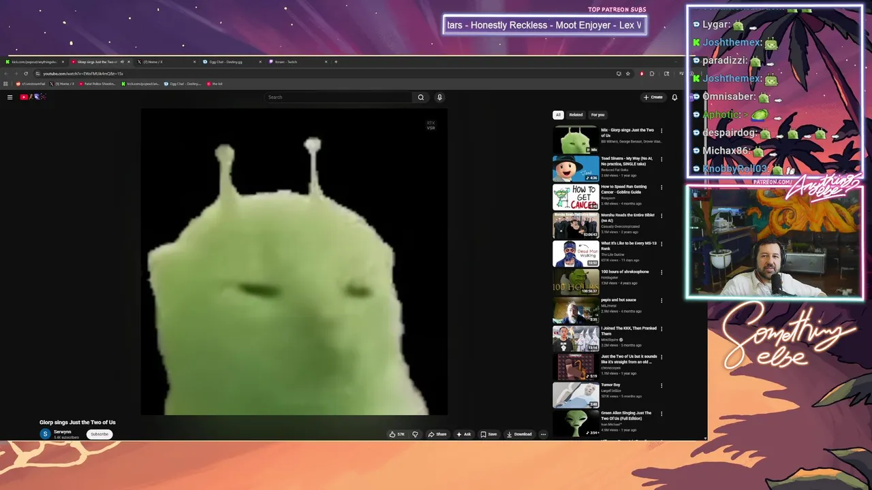Open Serwynn channel avatar
Screen dimensions: 872x490
click(45, 434)
